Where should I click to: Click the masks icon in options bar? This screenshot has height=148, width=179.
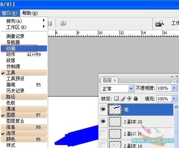pos(63,23)
